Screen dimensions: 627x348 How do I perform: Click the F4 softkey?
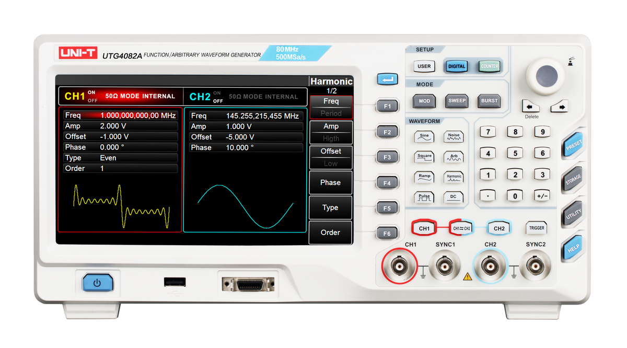click(x=387, y=183)
